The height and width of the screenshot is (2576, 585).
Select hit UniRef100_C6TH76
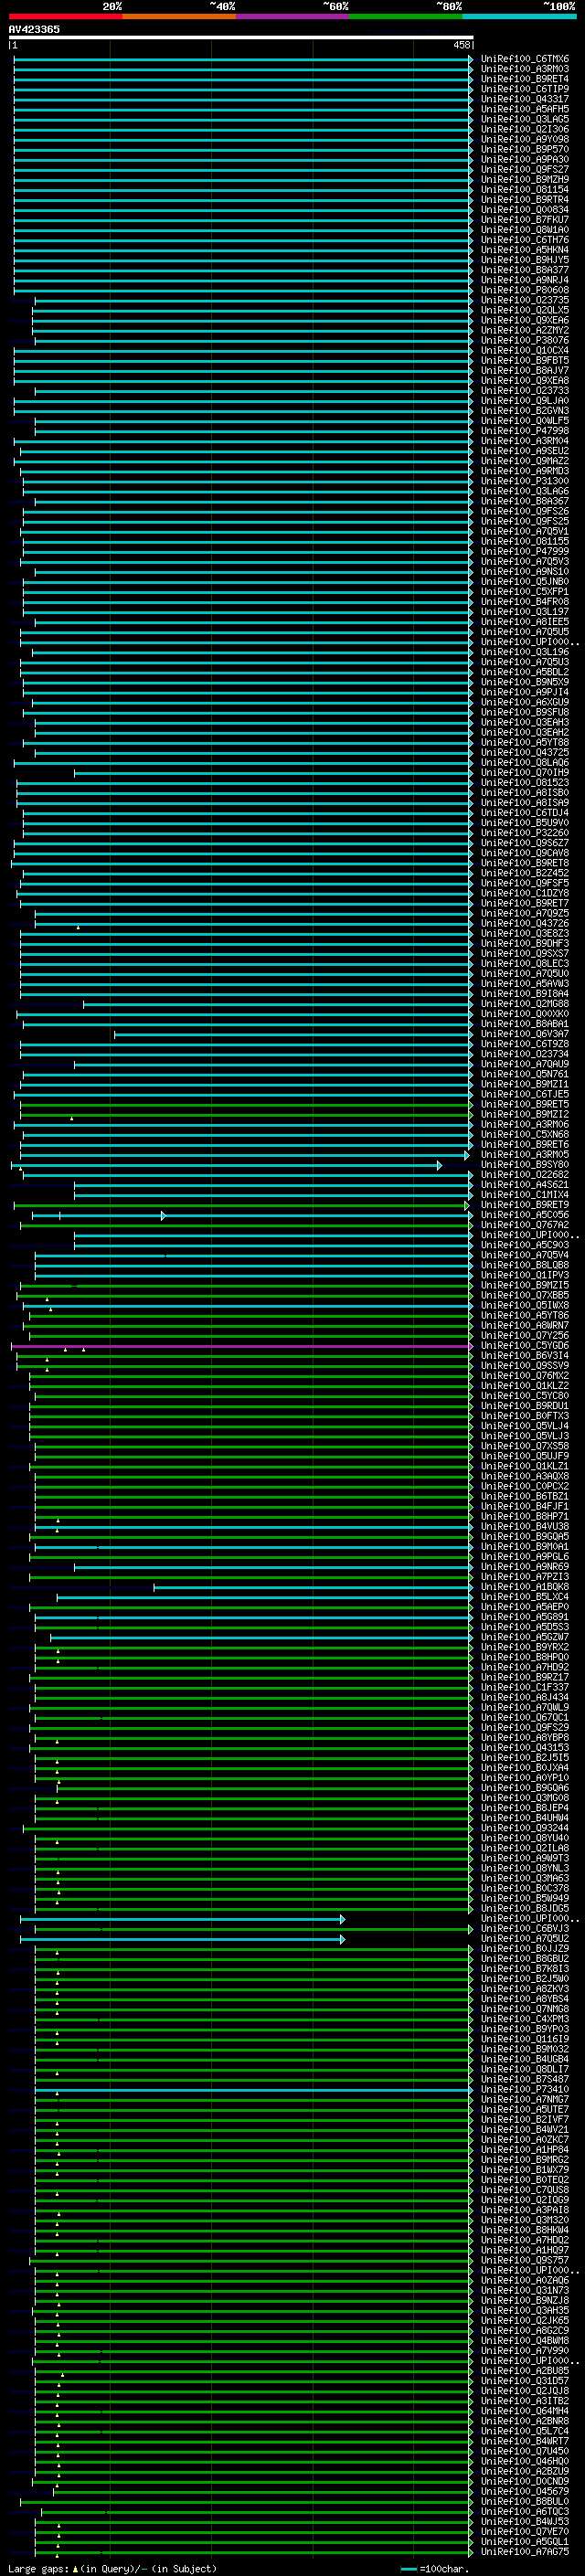(524, 240)
